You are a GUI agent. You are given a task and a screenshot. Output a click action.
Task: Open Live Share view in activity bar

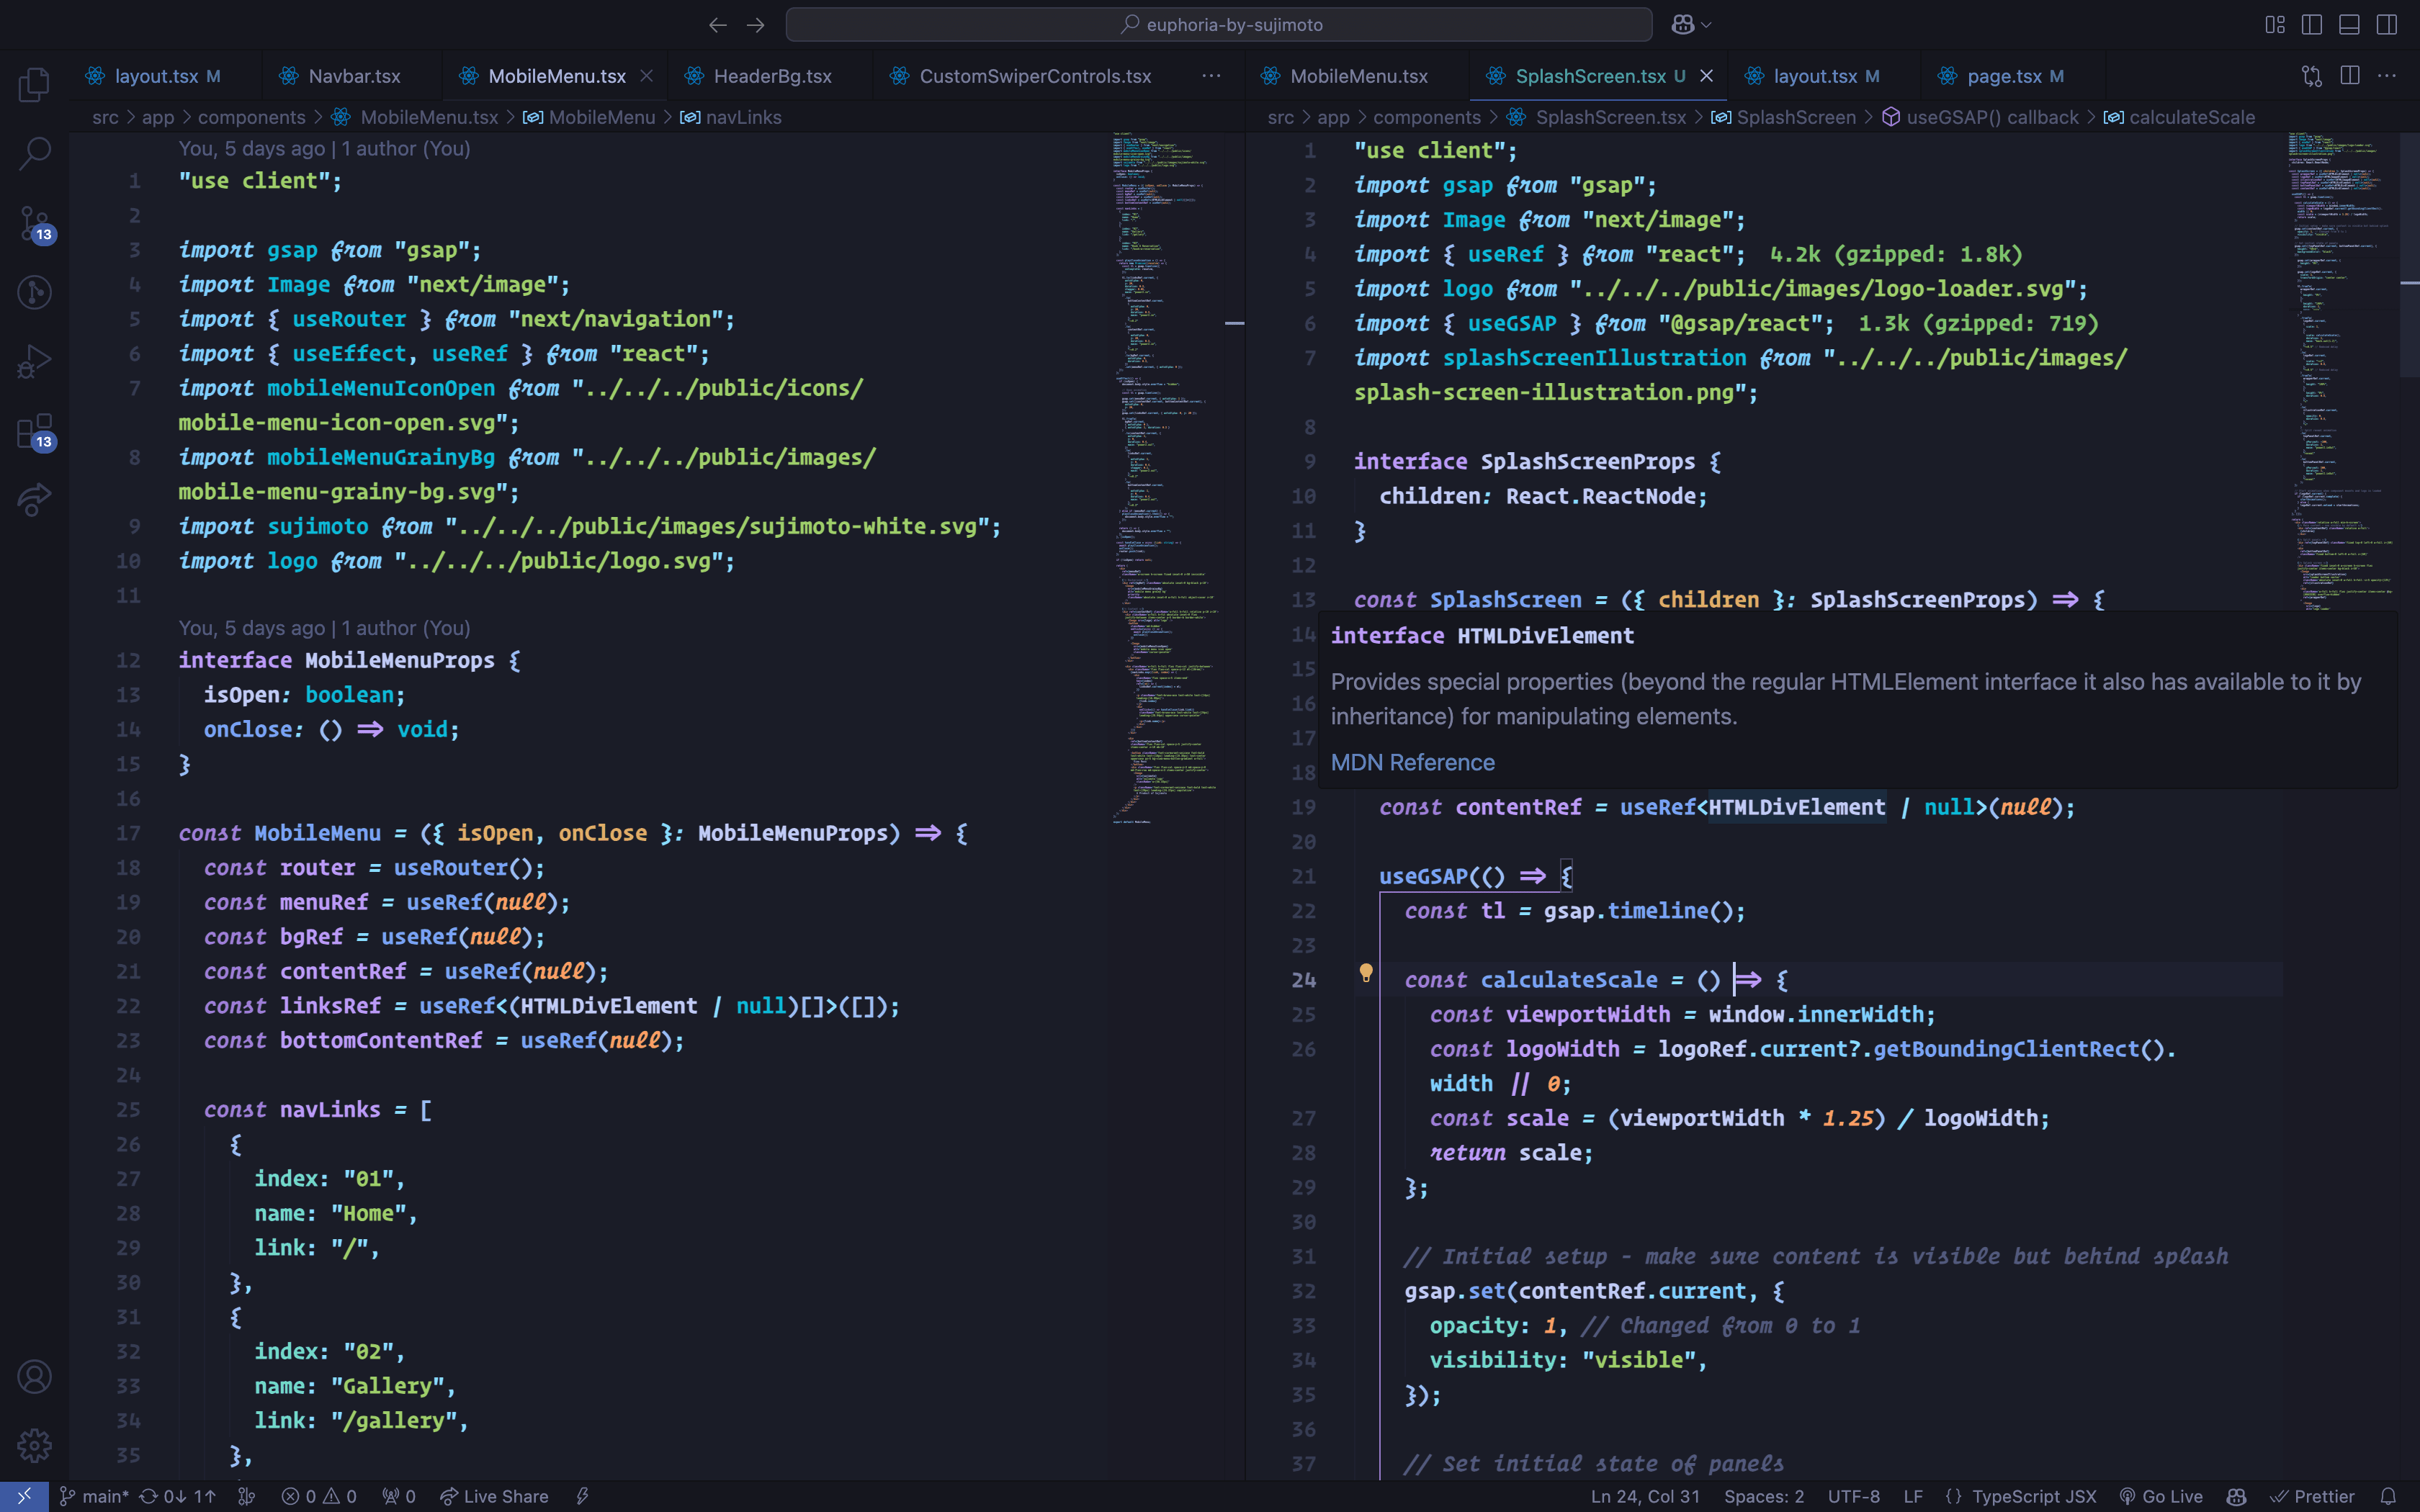click(34, 499)
